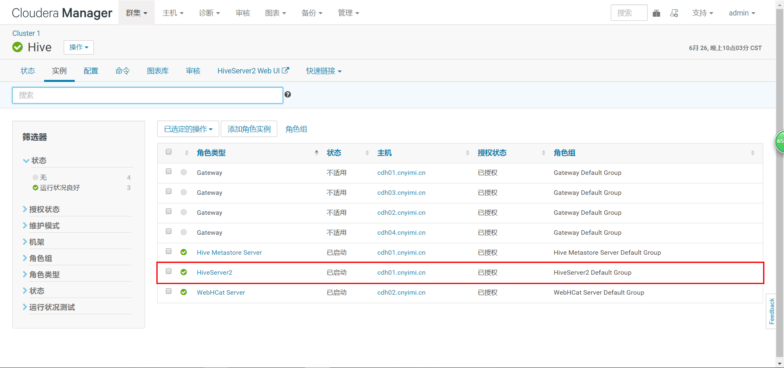Check the Gateway cdh03 row checkbox
Viewport: 784px width, 368px height.
tap(168, 191)
